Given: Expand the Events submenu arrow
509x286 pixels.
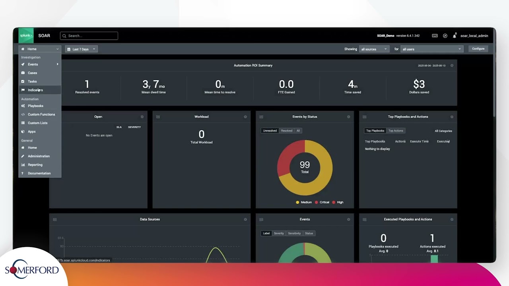Looking at the screenshot, I should (58, 64).
